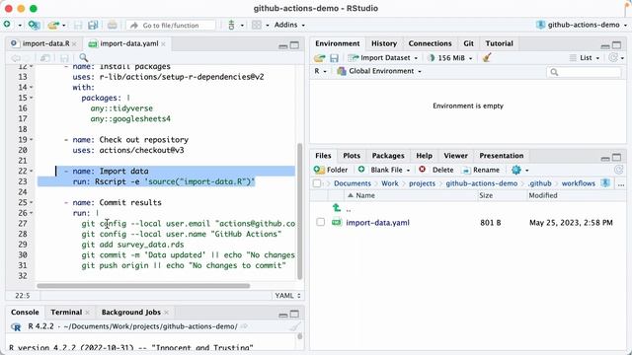This screenshot has height=355, width=632.
Task: Click the New File icon in main toolbar
Action: [x=7, y=25]
